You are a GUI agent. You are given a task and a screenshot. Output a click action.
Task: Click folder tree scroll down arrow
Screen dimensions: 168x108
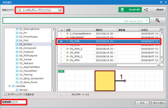click(x=53, y=91)
